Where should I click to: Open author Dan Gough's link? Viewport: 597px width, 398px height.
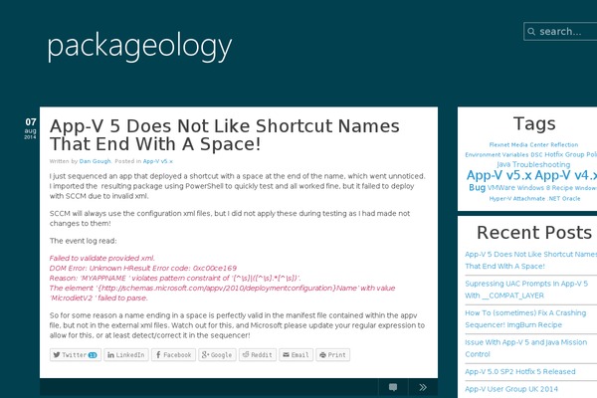(95, 161)
